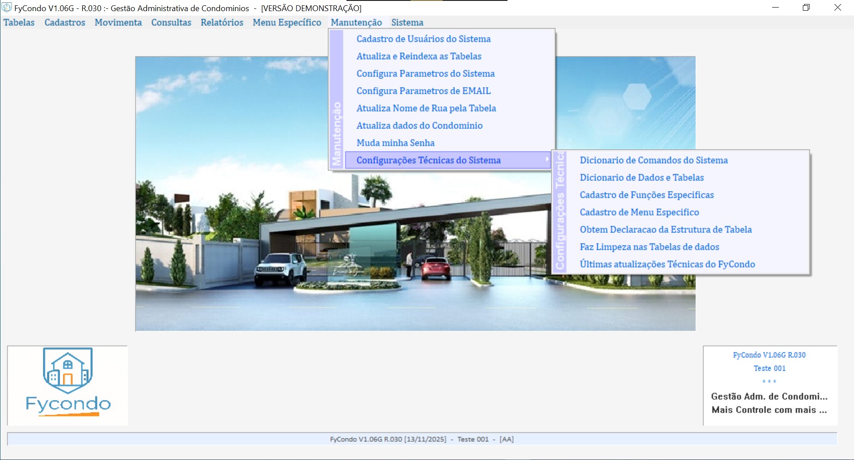Image resolution: width=854 pixels, height=460 pixels.
Task: Open the Relatórios menu
Action: tap(222, 22)
